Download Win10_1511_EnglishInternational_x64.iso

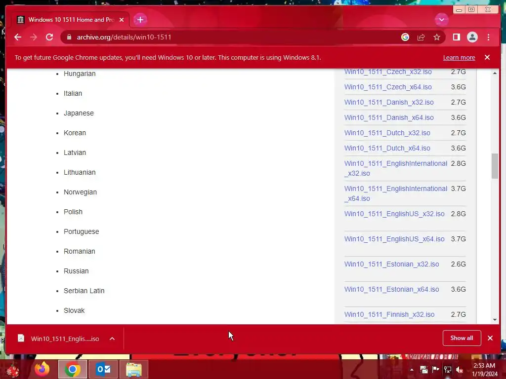pyautogui.click(x=395, y=193)
